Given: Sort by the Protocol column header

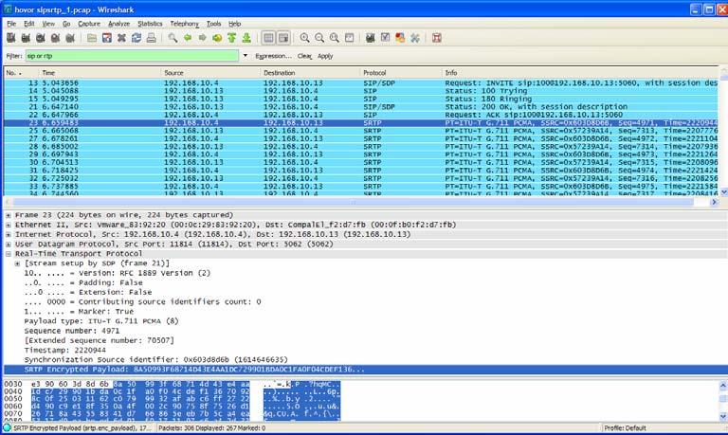Looking at the screenshot, I should (400, 73).
